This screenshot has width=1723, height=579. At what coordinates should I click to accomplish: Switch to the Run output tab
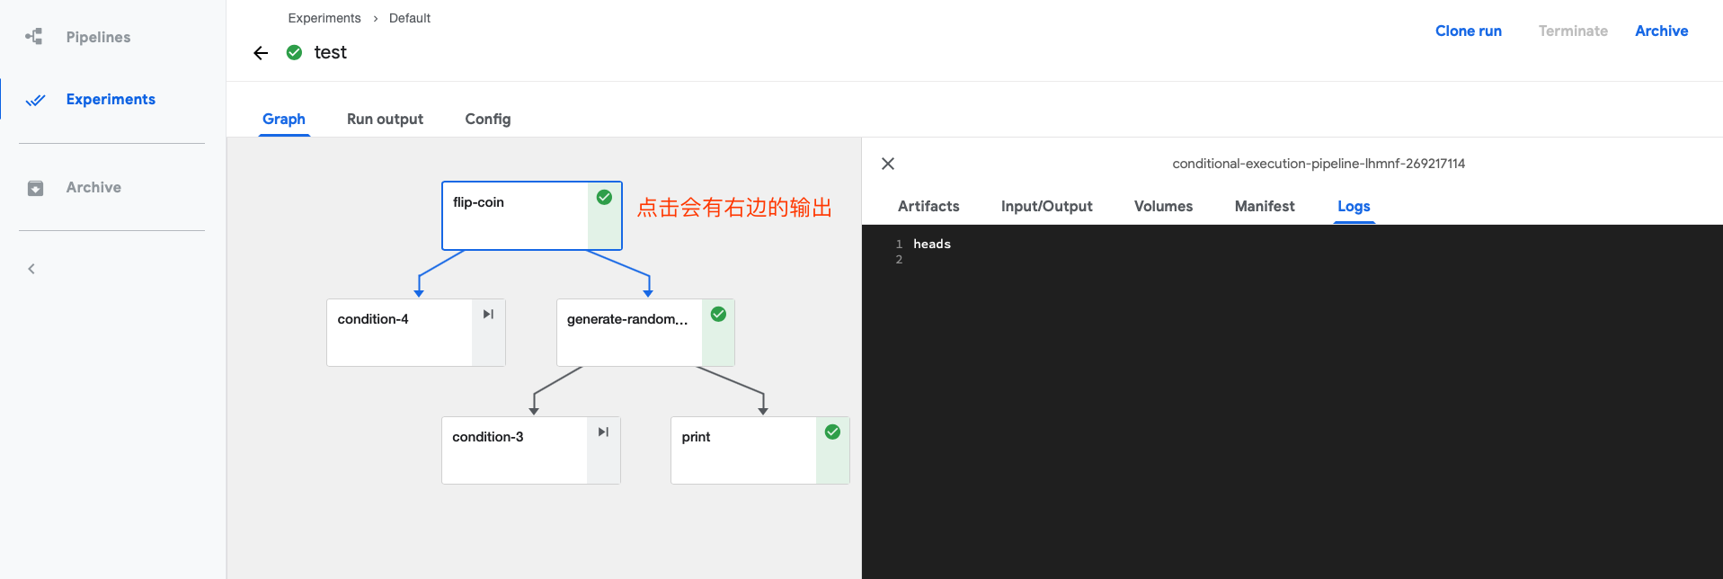tap(385, 120)
